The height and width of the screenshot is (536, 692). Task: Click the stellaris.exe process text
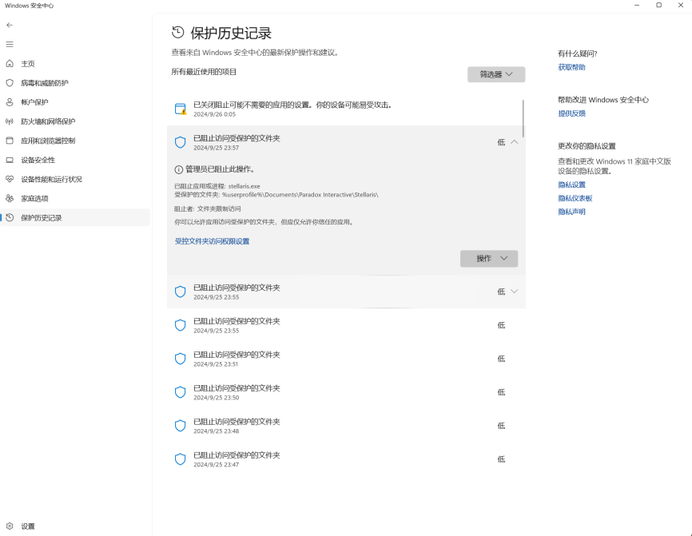click(x=244, y=186)
